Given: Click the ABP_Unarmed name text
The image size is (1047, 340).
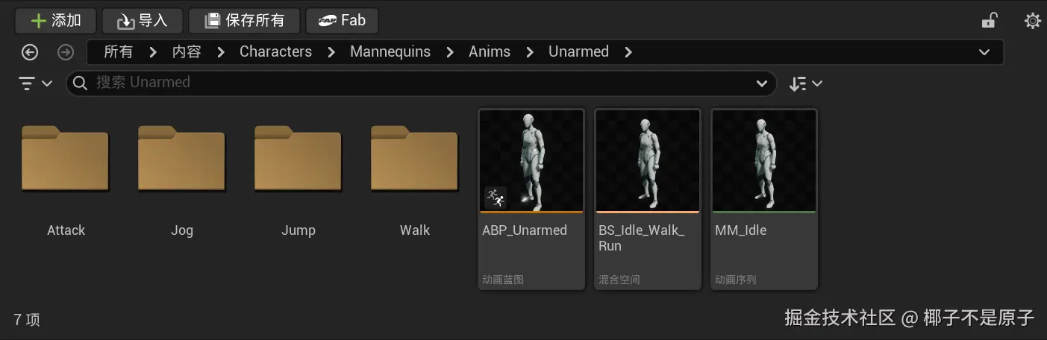Looking at the screenshot, I should [x=525, y=230].
